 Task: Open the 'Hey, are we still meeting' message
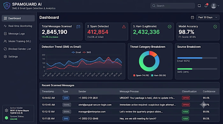(x=138, y=119)
